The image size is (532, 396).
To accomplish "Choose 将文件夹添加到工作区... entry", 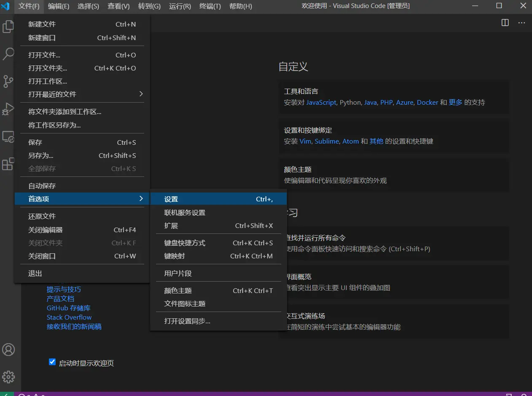I will coord(82,112).
